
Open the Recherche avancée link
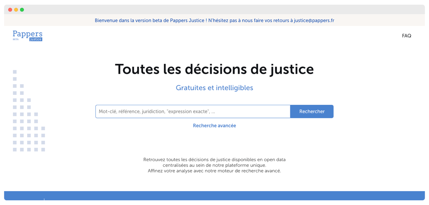(214, 125)
